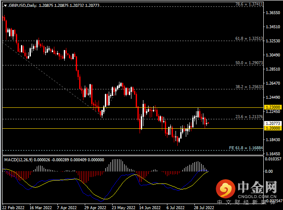Click the GBPUSD,Daily chart title text
Image resolution: width=283 pixels, height=210 pixels.
coord(23,6)
